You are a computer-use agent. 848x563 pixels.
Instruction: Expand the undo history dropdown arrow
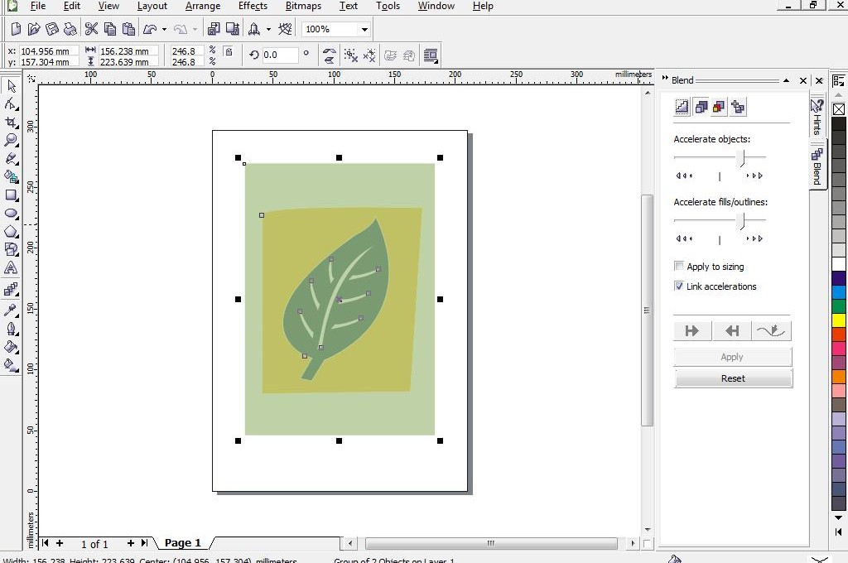tap(164, 29)
